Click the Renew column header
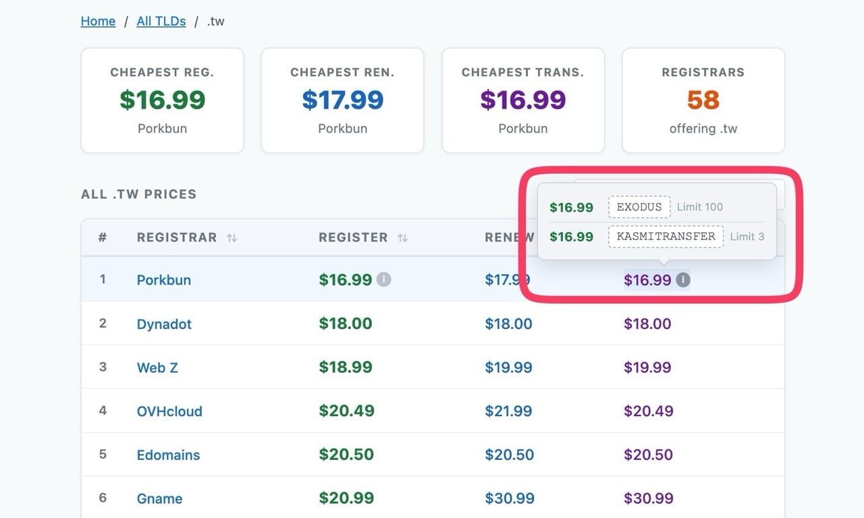 point(509,238)
